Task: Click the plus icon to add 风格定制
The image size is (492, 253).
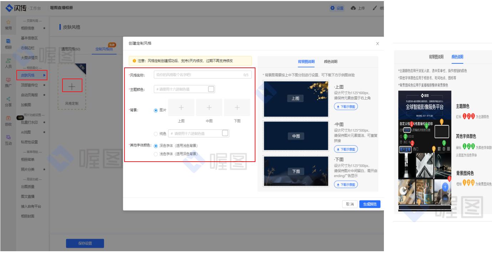Action: 72,86
